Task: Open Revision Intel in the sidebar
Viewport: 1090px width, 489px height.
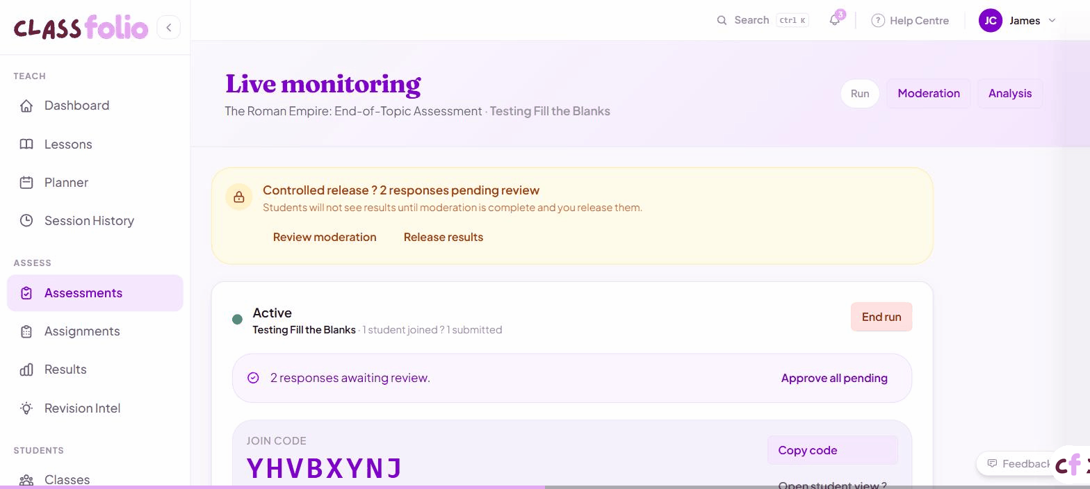Action: pos(95,408)
